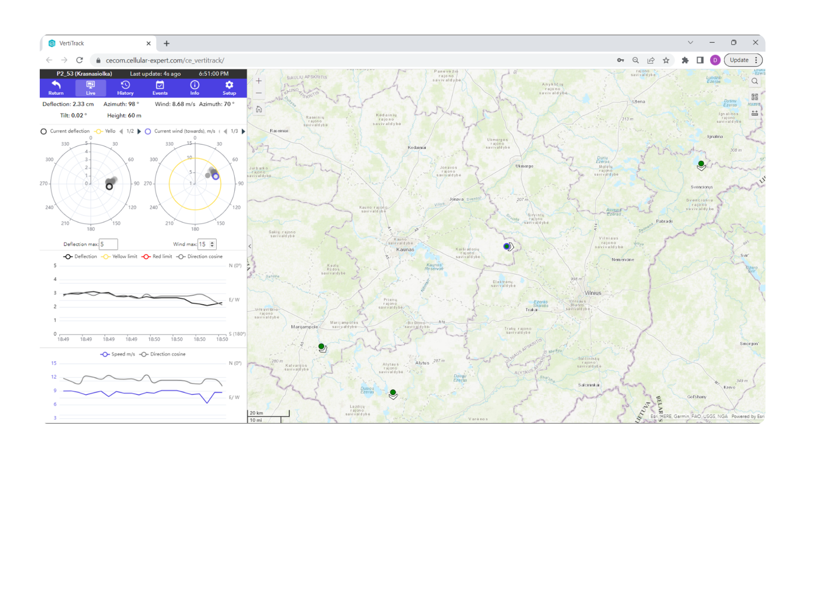Reset the map to home view

coord(259,109)
